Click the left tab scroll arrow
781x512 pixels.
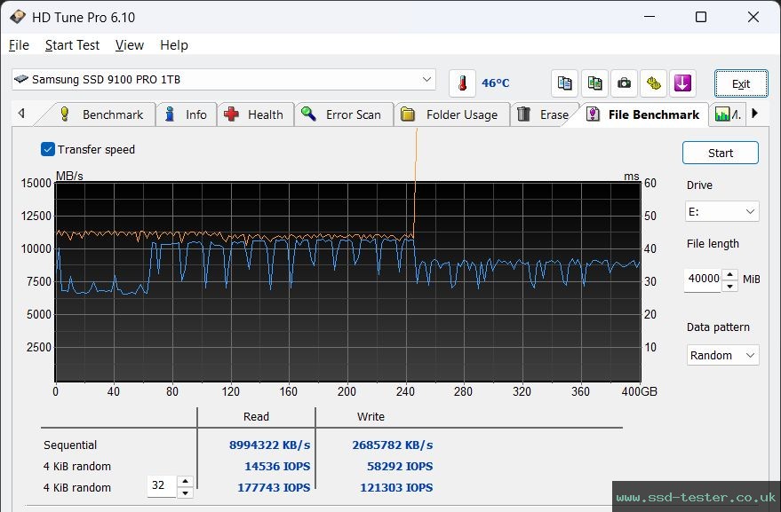pyautogui.click(x=20, y=114)
